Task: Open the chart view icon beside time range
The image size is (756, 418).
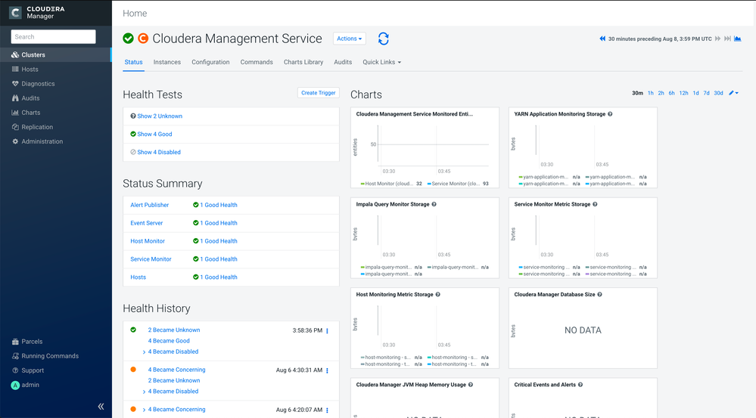Action: tap(738, 39)
